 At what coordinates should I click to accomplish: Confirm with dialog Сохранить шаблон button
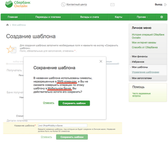[x=74, y=103]
